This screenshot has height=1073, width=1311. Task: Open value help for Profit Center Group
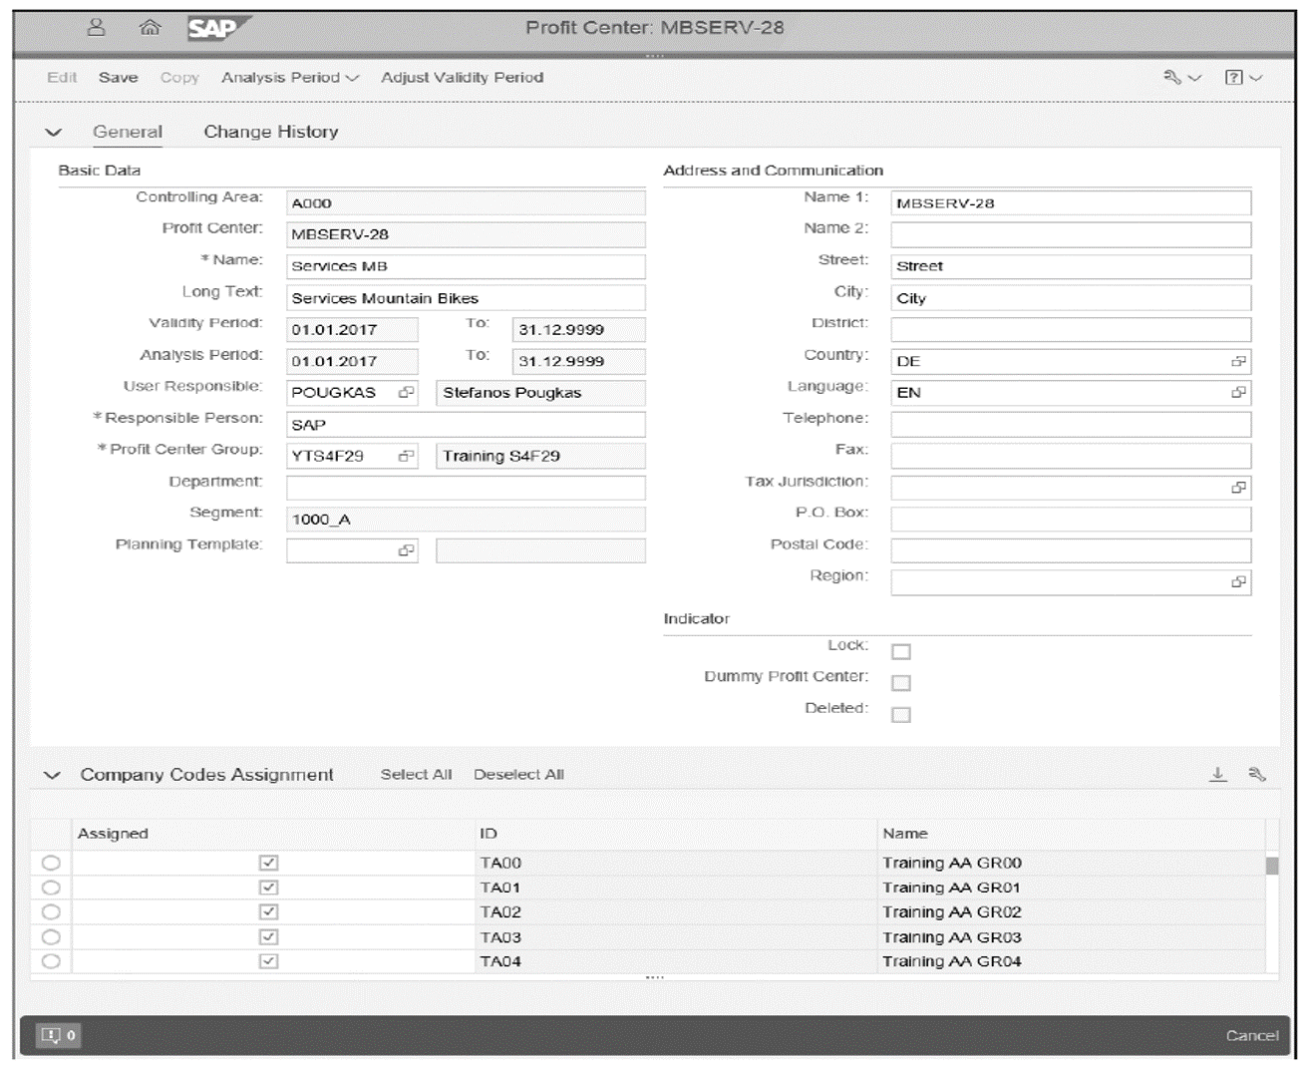coord(407,456)
